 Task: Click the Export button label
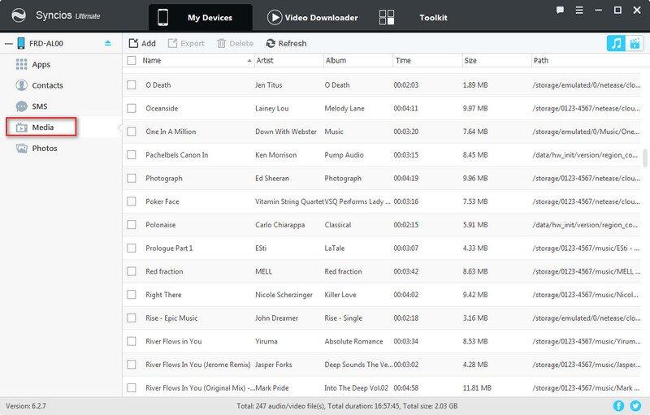193,43
